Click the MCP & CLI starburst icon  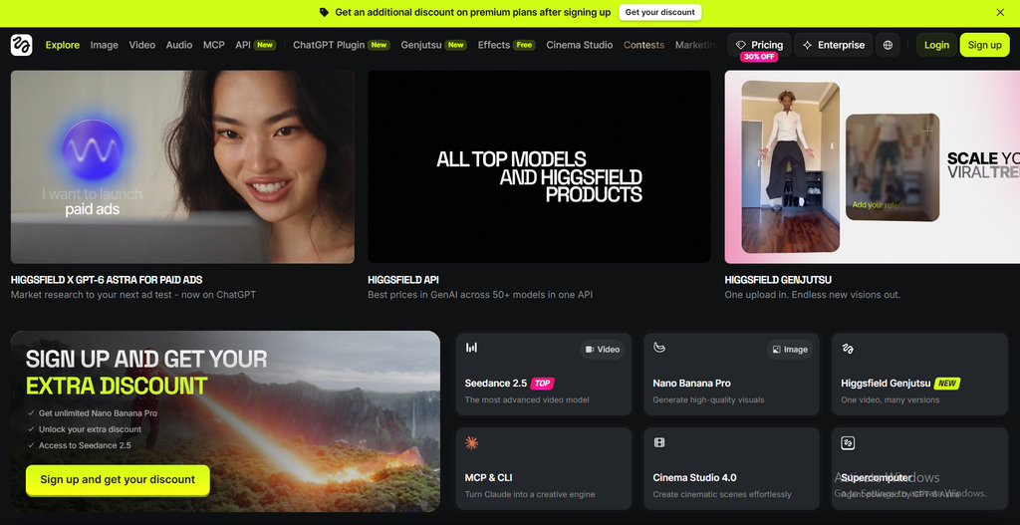coord(471,443)
